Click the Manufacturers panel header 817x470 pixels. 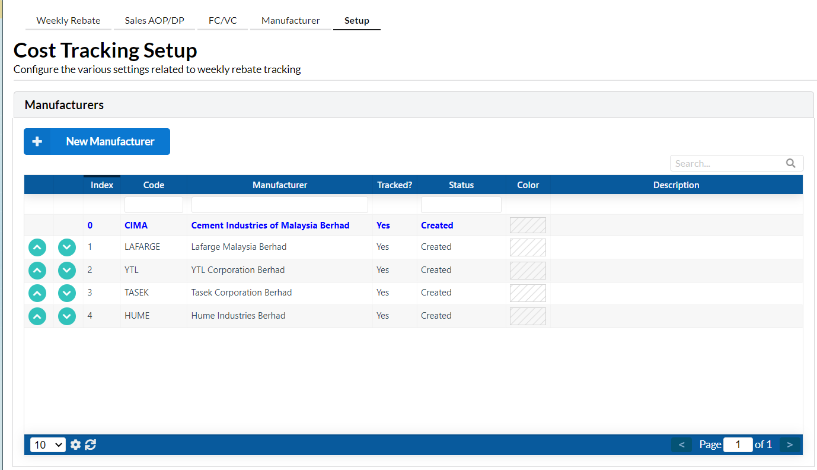click(413, 105)
